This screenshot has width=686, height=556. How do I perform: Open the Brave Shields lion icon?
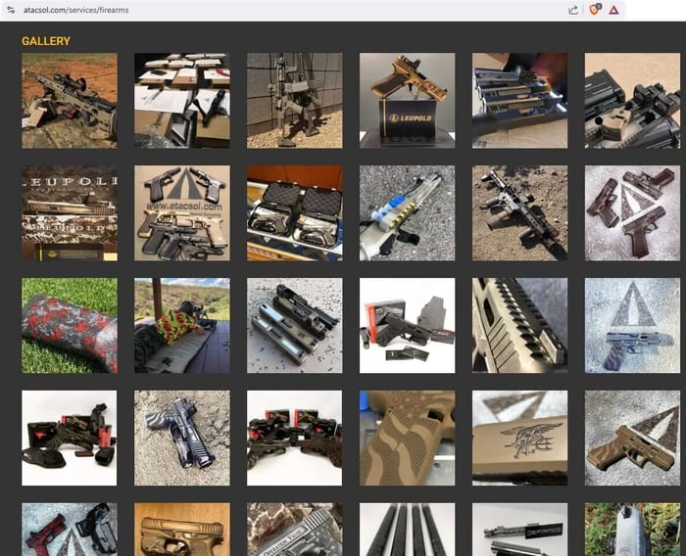point(594,10)
